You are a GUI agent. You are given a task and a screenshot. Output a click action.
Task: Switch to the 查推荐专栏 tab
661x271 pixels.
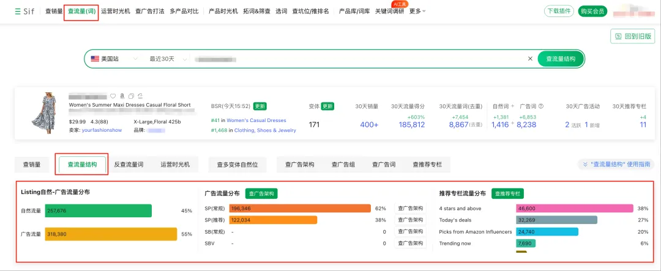[427, 165]
